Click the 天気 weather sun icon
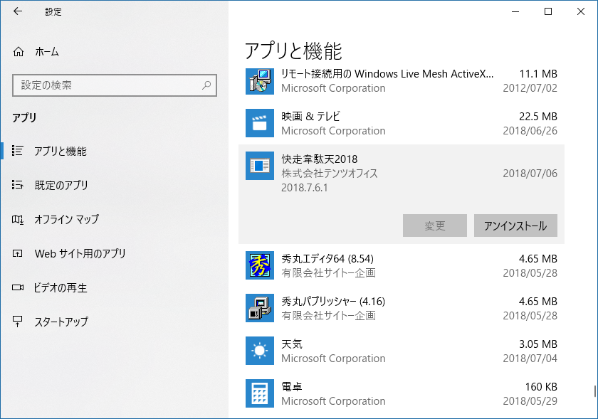The height and width of the screenshot is (419, 598). click(259, 351)
